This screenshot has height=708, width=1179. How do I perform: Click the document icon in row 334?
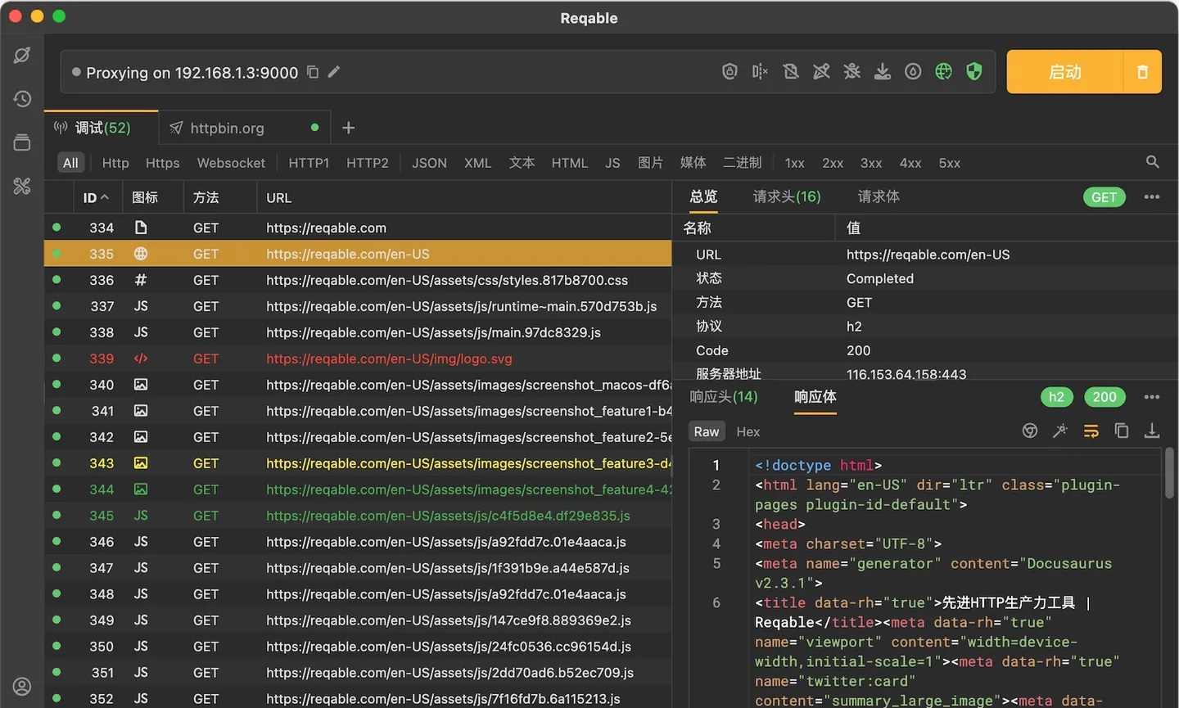(x=141, y=228)
